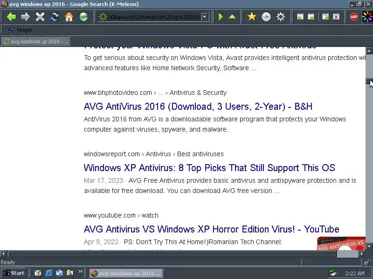Click the first Quick Launch notepad icon
Screen dimensions: 373x279
point(38,273)
